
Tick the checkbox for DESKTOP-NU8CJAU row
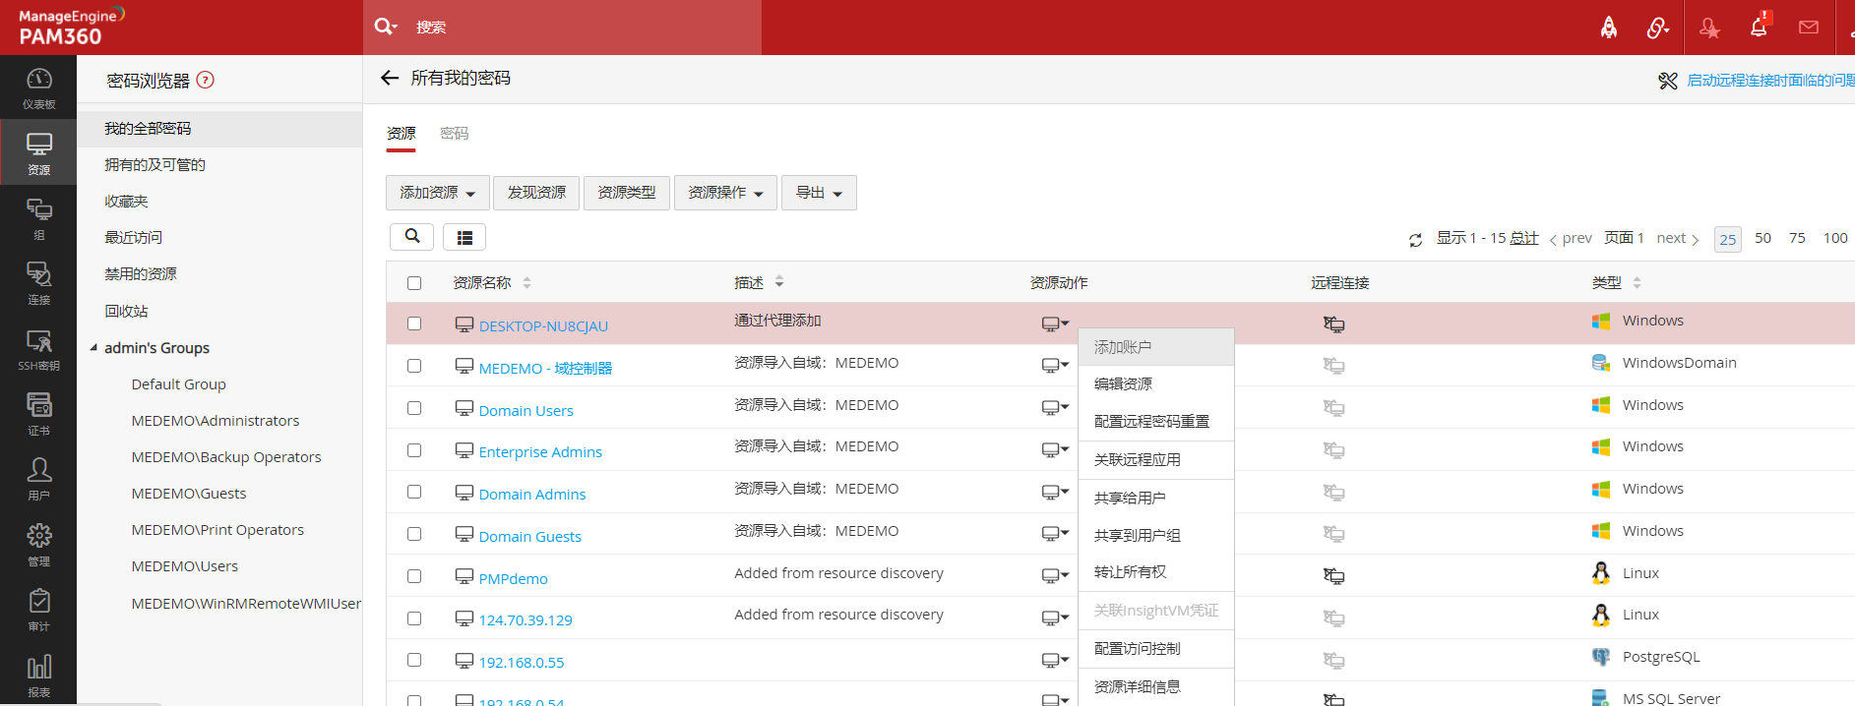click(414, 324)
